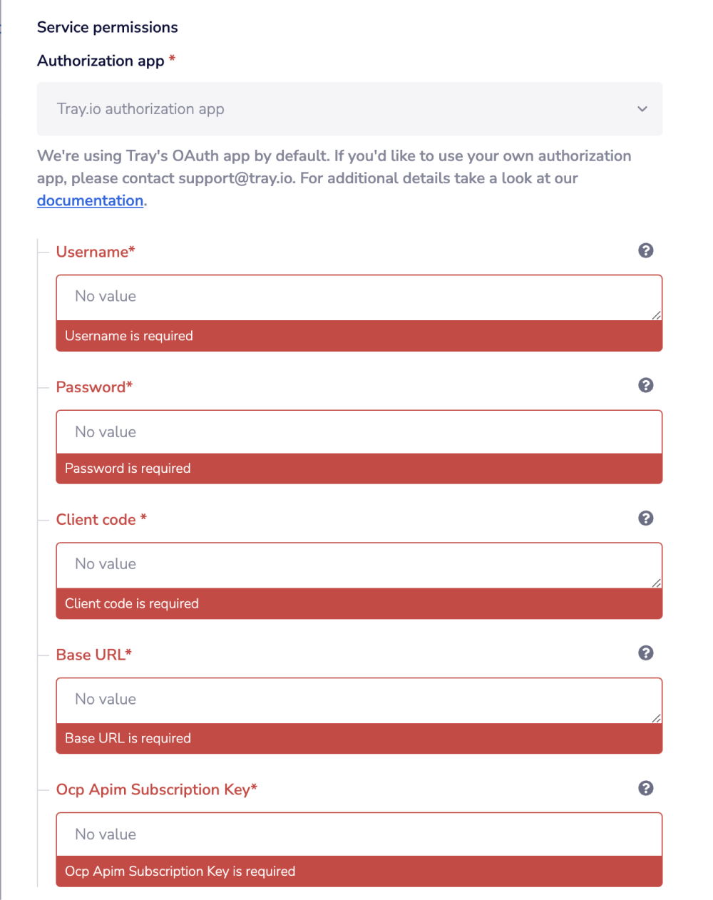Click the Client code resize grip
713x900 pixels.
click(x=657, y=582)
